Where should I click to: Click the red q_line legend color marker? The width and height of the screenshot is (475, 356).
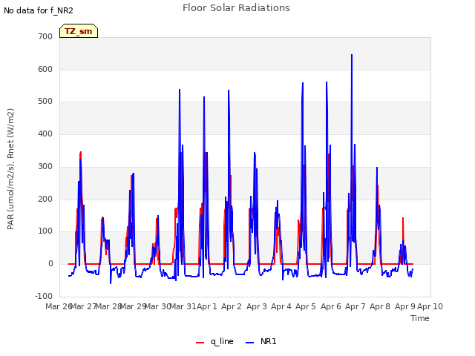200,343
